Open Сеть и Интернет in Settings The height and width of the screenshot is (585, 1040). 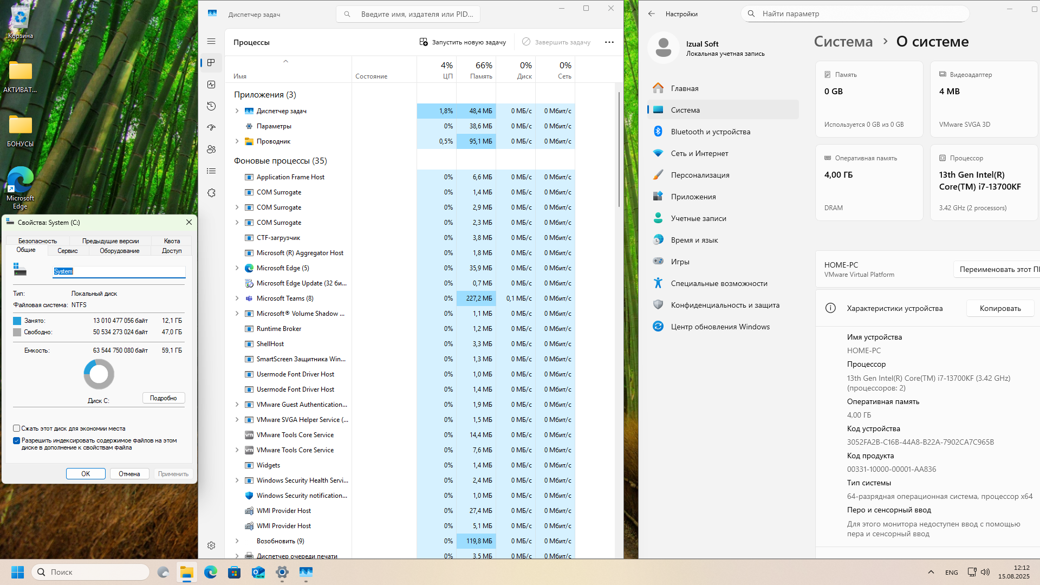pos(723,153)
